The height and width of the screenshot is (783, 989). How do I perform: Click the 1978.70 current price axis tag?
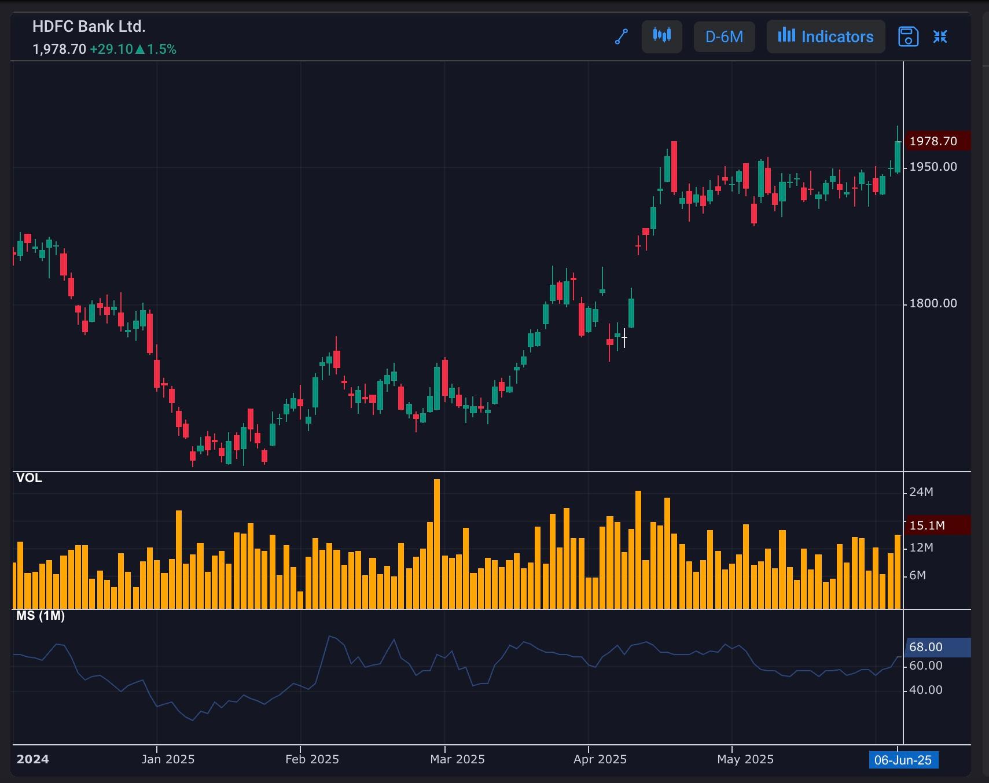click(937, 141)
